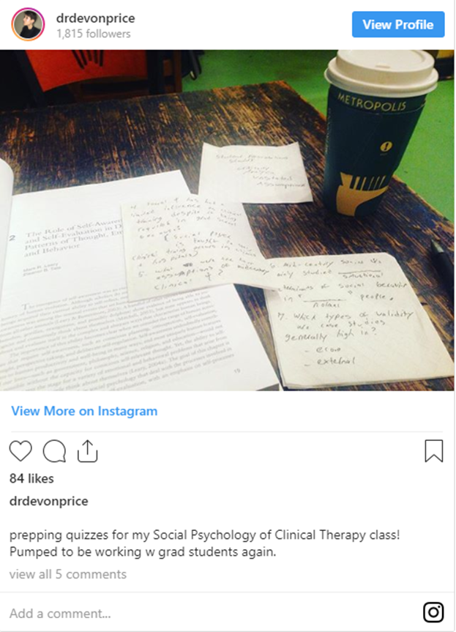Open drdevonprice profile avatar picture
The image size is (456, 632).
tap(28, 24)
